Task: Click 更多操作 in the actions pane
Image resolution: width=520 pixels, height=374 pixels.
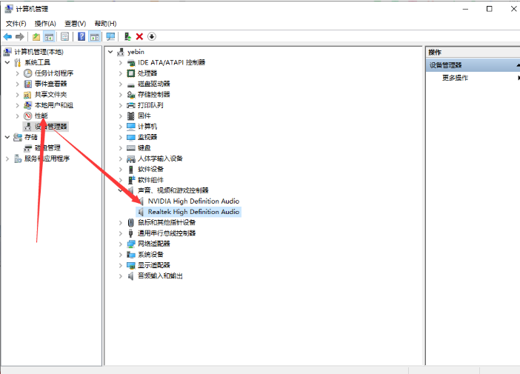Action: tap(455, 78)
